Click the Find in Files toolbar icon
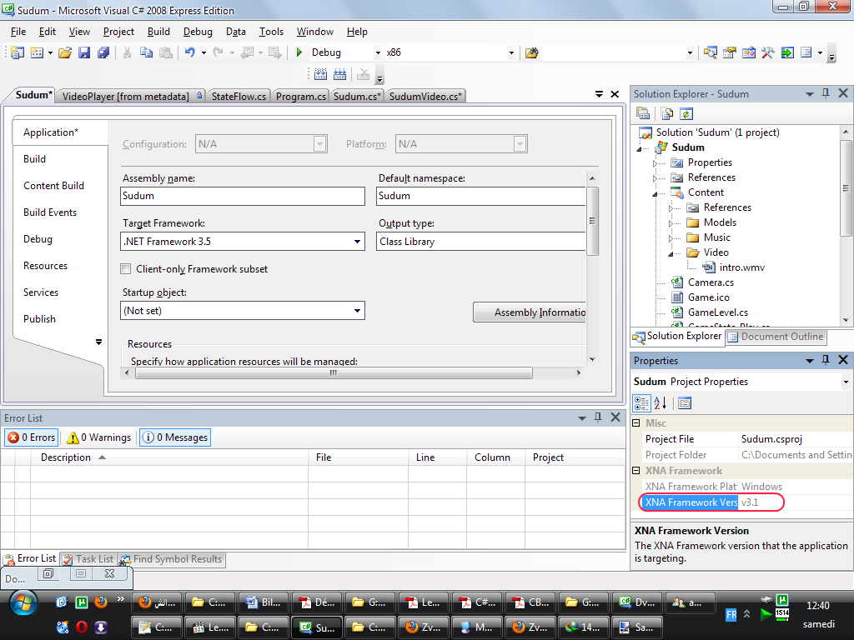This screenshot has width=854, height=640. 531,52
